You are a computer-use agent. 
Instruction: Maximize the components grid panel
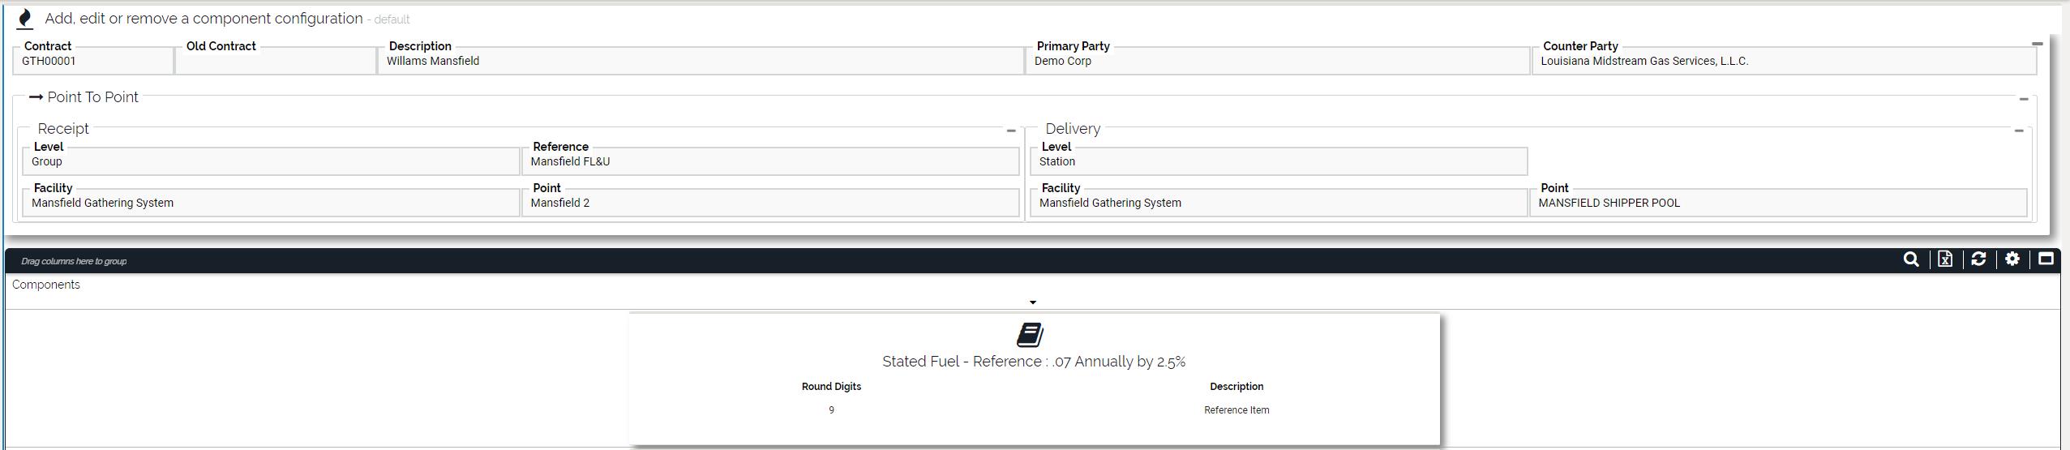[2046, 259]
